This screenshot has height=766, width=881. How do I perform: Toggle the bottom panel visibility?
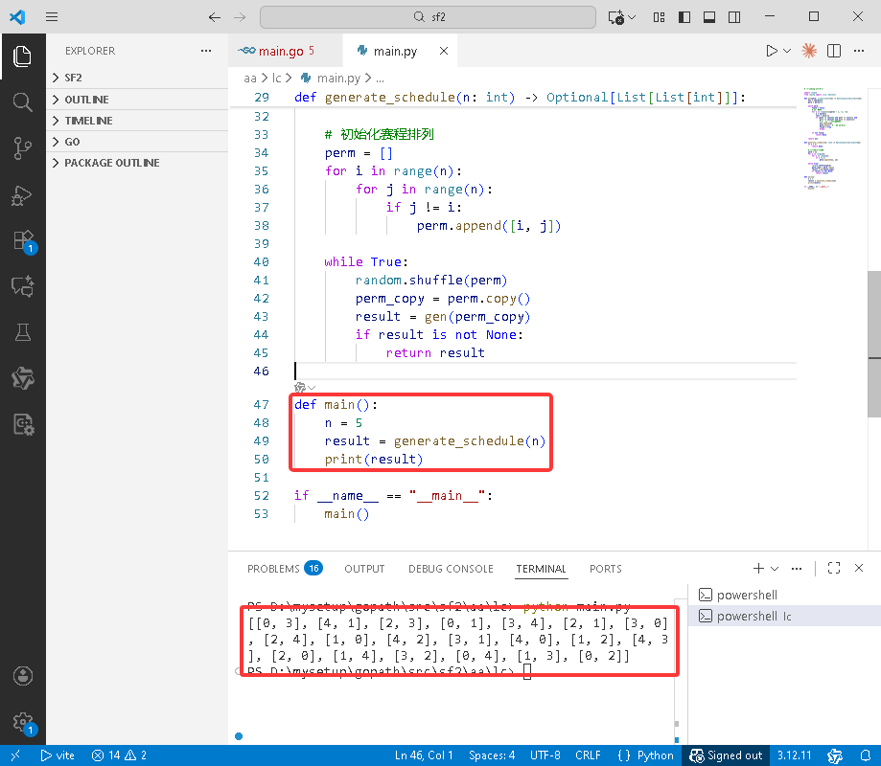click(x=709, y=17)
